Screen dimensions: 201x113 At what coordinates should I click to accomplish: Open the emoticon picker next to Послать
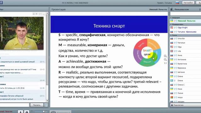pos(46,105)
